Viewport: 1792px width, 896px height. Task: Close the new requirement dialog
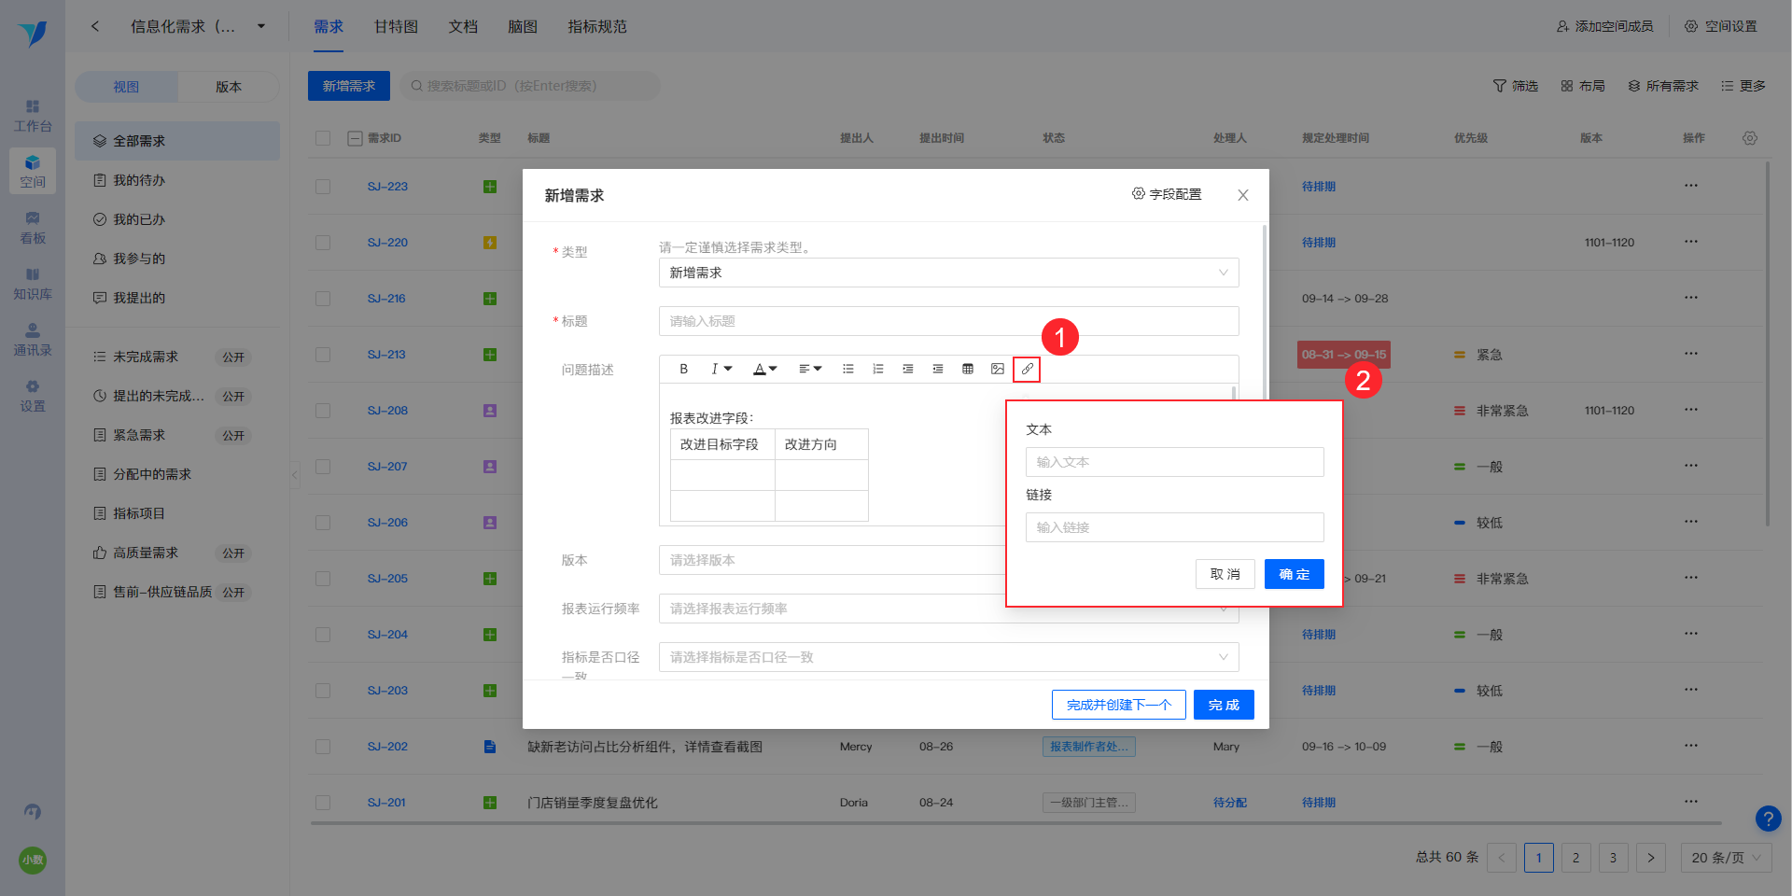click(1243, 195)
